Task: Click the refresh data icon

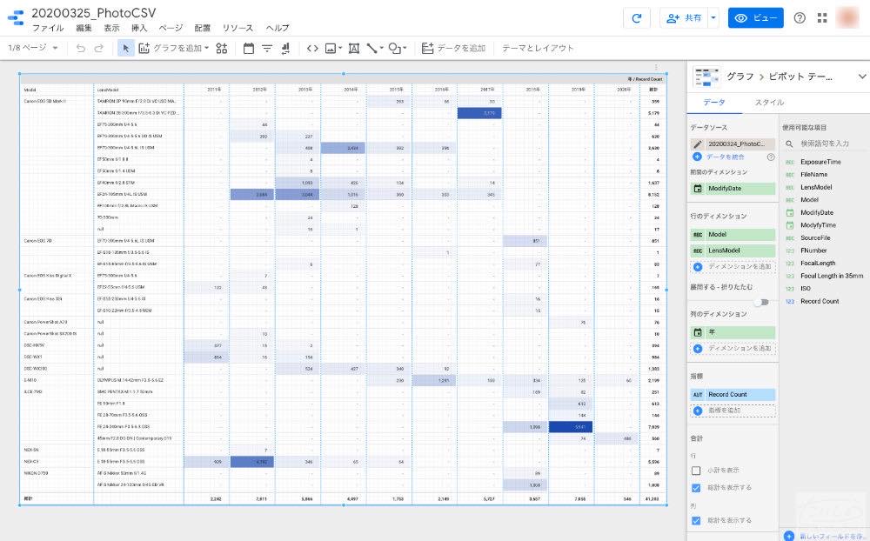Action: pyautogui.click(x=637, y=17)
